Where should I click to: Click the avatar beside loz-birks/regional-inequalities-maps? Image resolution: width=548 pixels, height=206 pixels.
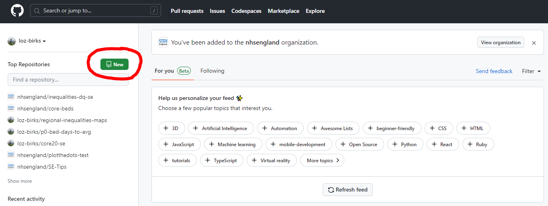pyautogui.click(x=11, y=120)
